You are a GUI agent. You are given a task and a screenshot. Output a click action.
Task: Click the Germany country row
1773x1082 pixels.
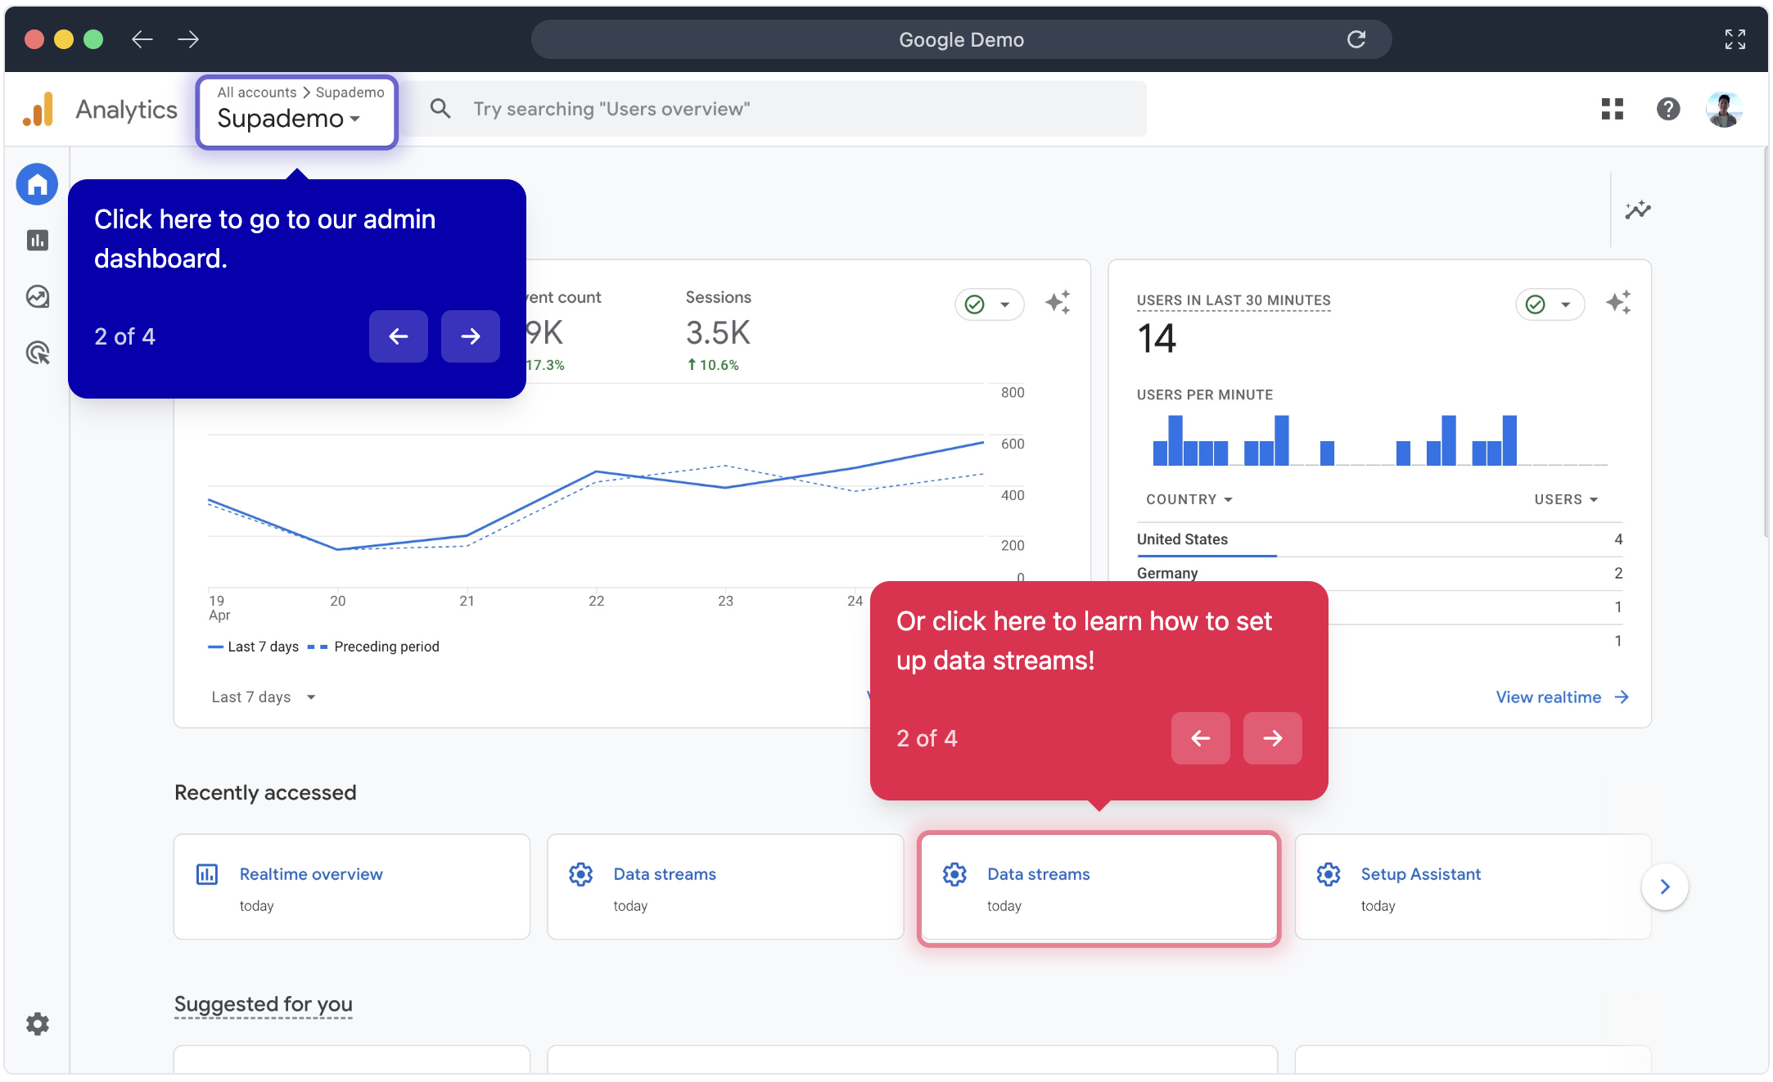coord(1379,573)
